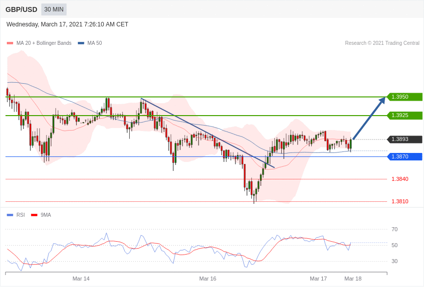Click the 'Mar 16' date axis label
The image size is (424, 287).
[208, 279]
